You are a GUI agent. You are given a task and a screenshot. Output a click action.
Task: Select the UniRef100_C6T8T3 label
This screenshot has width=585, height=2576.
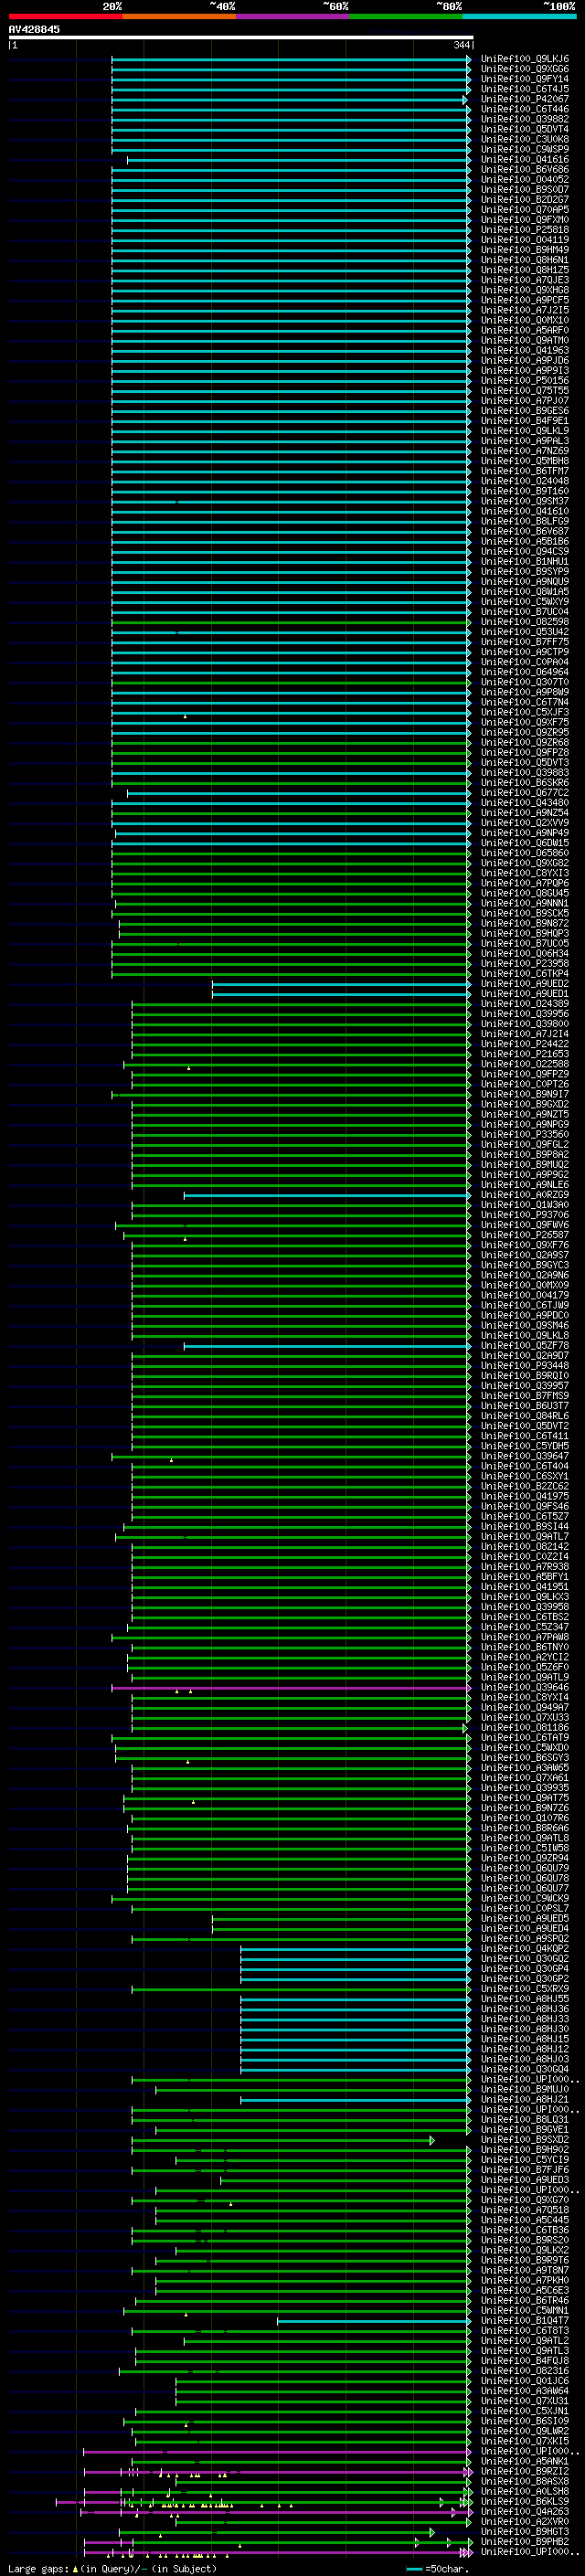(524, 2330)
